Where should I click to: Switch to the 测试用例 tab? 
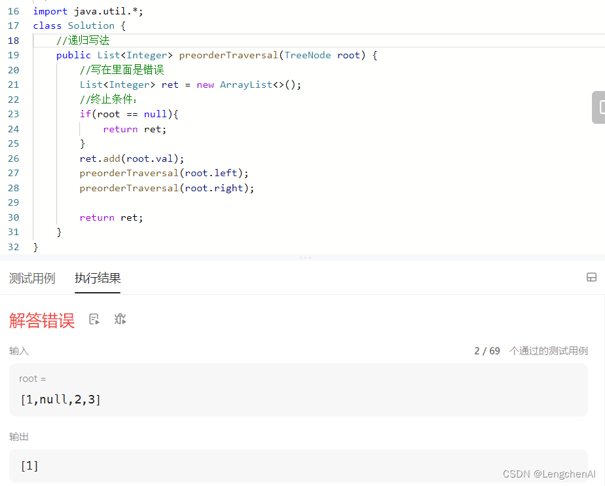pos(32,278)
